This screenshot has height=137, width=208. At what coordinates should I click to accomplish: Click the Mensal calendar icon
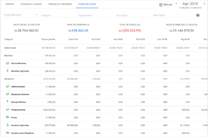(161, 5)
